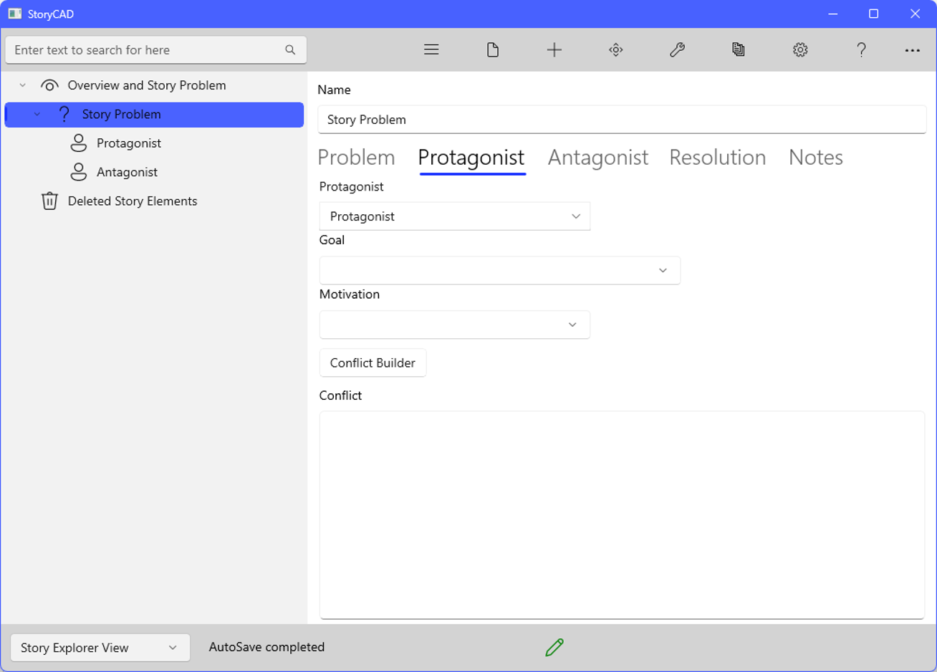Click inside the Conflict text area
Screen dimensions: 937x672
(621, 514)
